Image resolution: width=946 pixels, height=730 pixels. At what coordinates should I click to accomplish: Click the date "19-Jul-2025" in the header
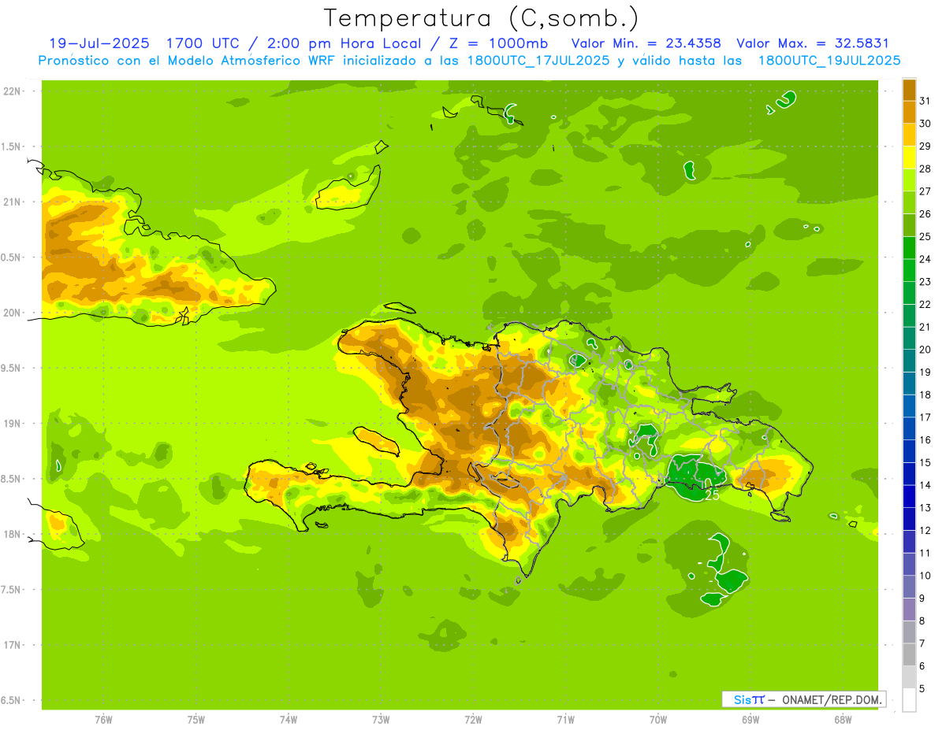(x=99, y=43)
